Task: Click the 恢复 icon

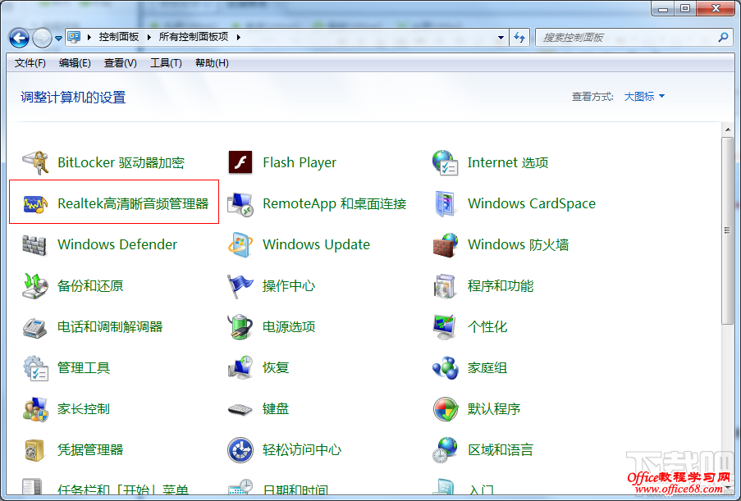Action: point(240,368)
